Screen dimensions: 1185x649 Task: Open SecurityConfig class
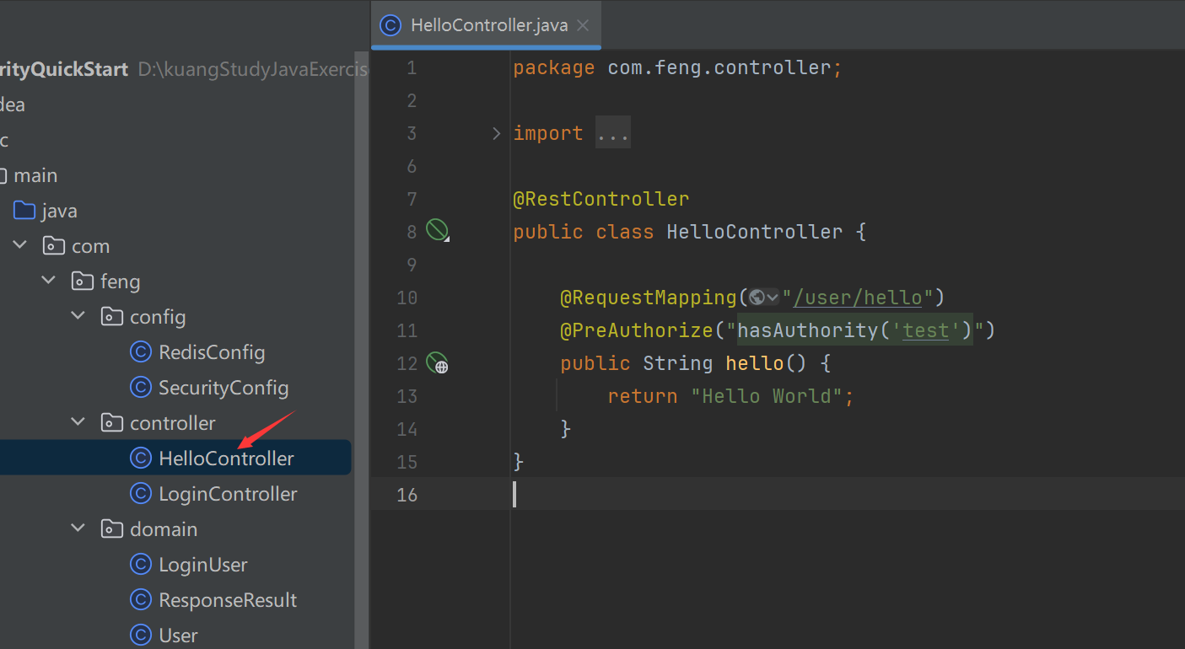click(224, 388)
